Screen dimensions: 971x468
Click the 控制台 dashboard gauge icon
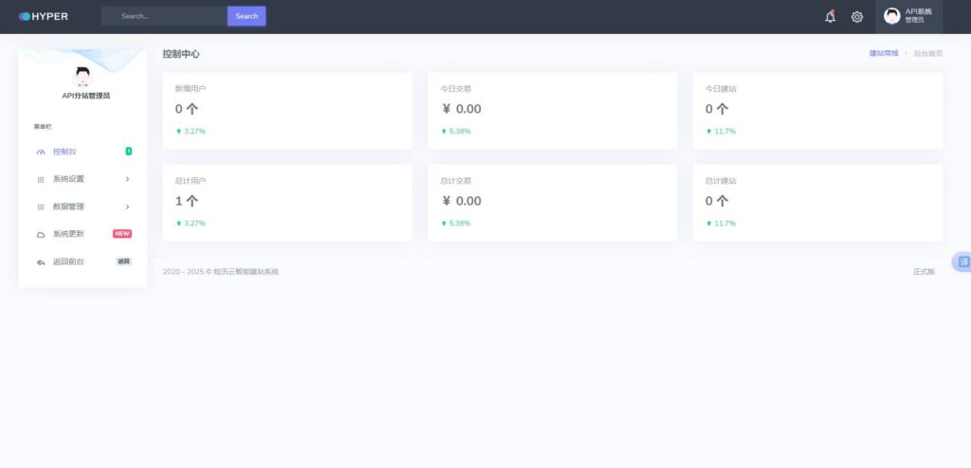41,152
